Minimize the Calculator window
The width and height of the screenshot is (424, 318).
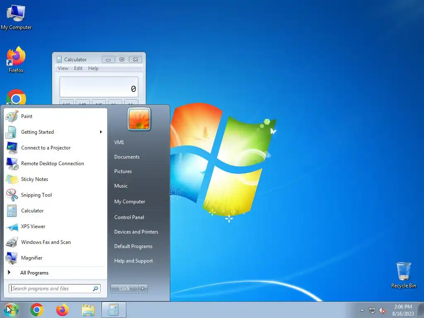(108, 60)
